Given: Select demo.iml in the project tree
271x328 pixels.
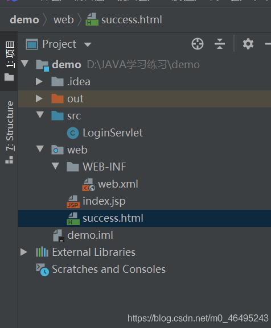Looking at the screenshot, I should [x=145, y=235].
